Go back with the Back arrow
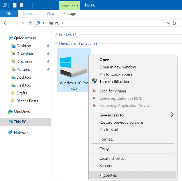 (x=6, y=23)
